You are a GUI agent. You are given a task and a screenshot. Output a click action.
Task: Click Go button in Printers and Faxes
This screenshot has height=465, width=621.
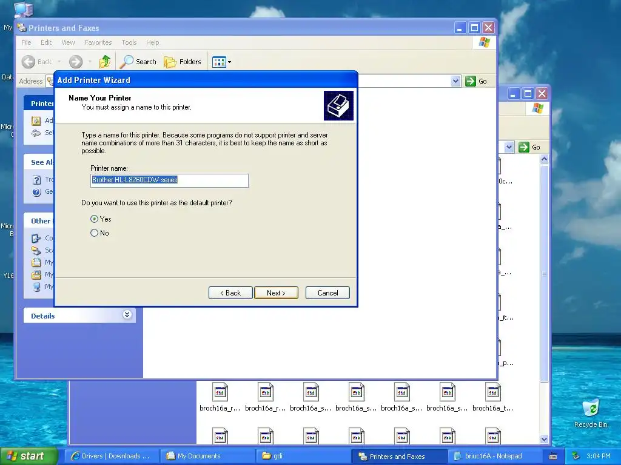coord(476,81)
